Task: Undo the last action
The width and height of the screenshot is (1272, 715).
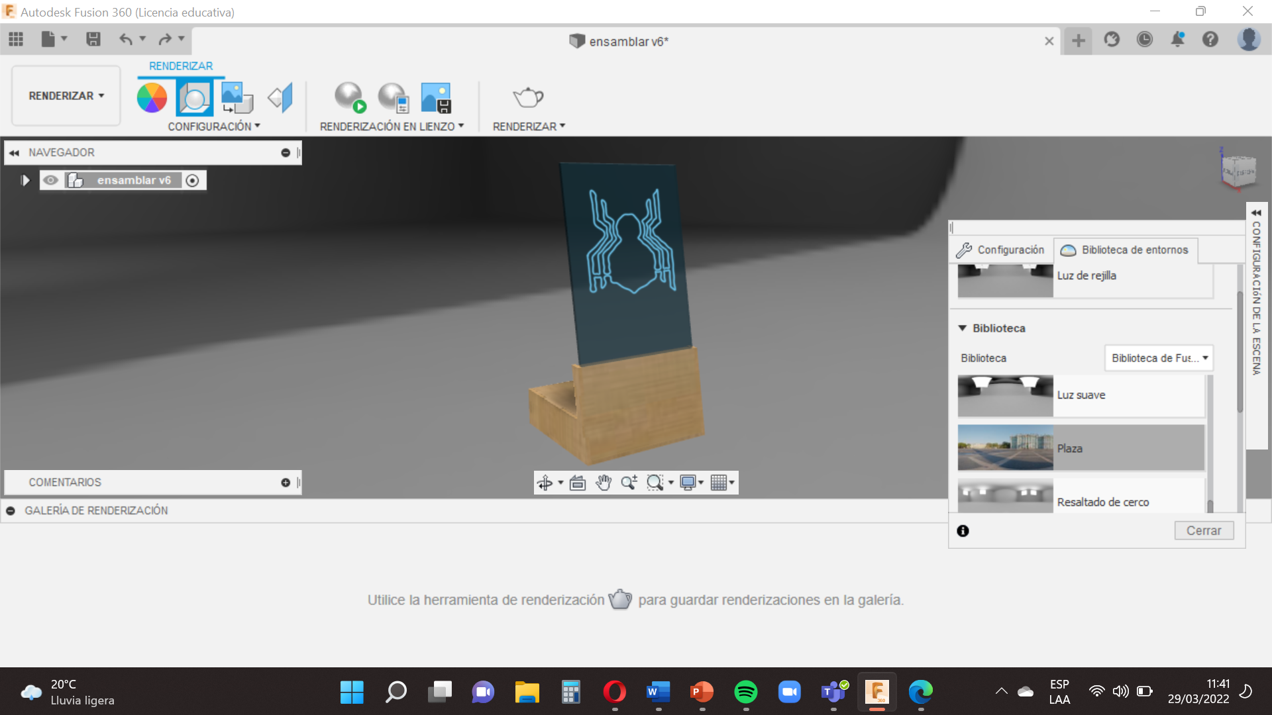Action: [125, 40]
